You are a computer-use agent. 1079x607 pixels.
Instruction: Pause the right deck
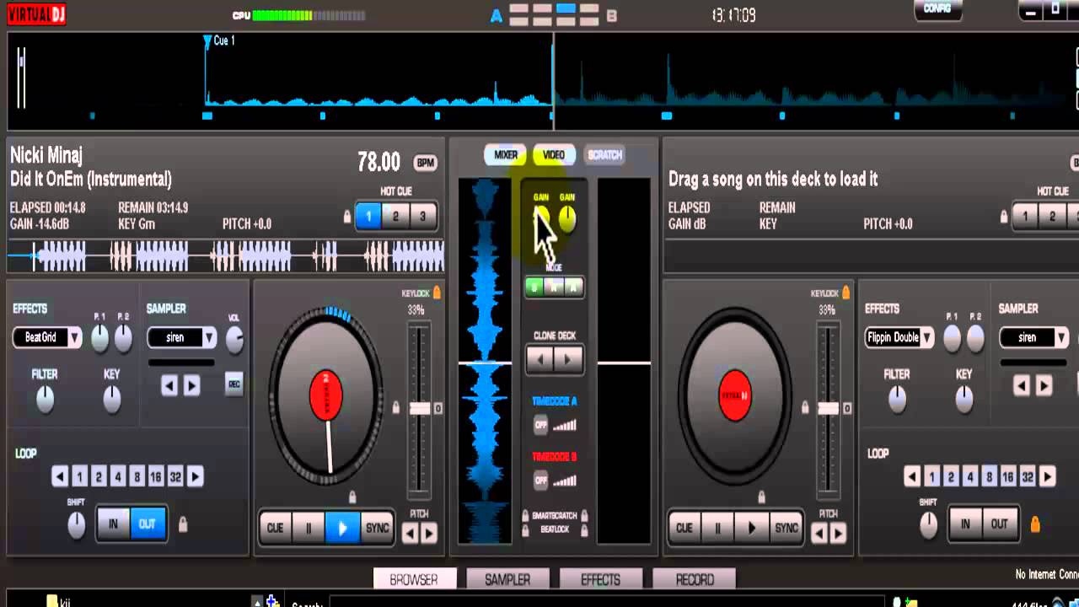coord(718,529)
